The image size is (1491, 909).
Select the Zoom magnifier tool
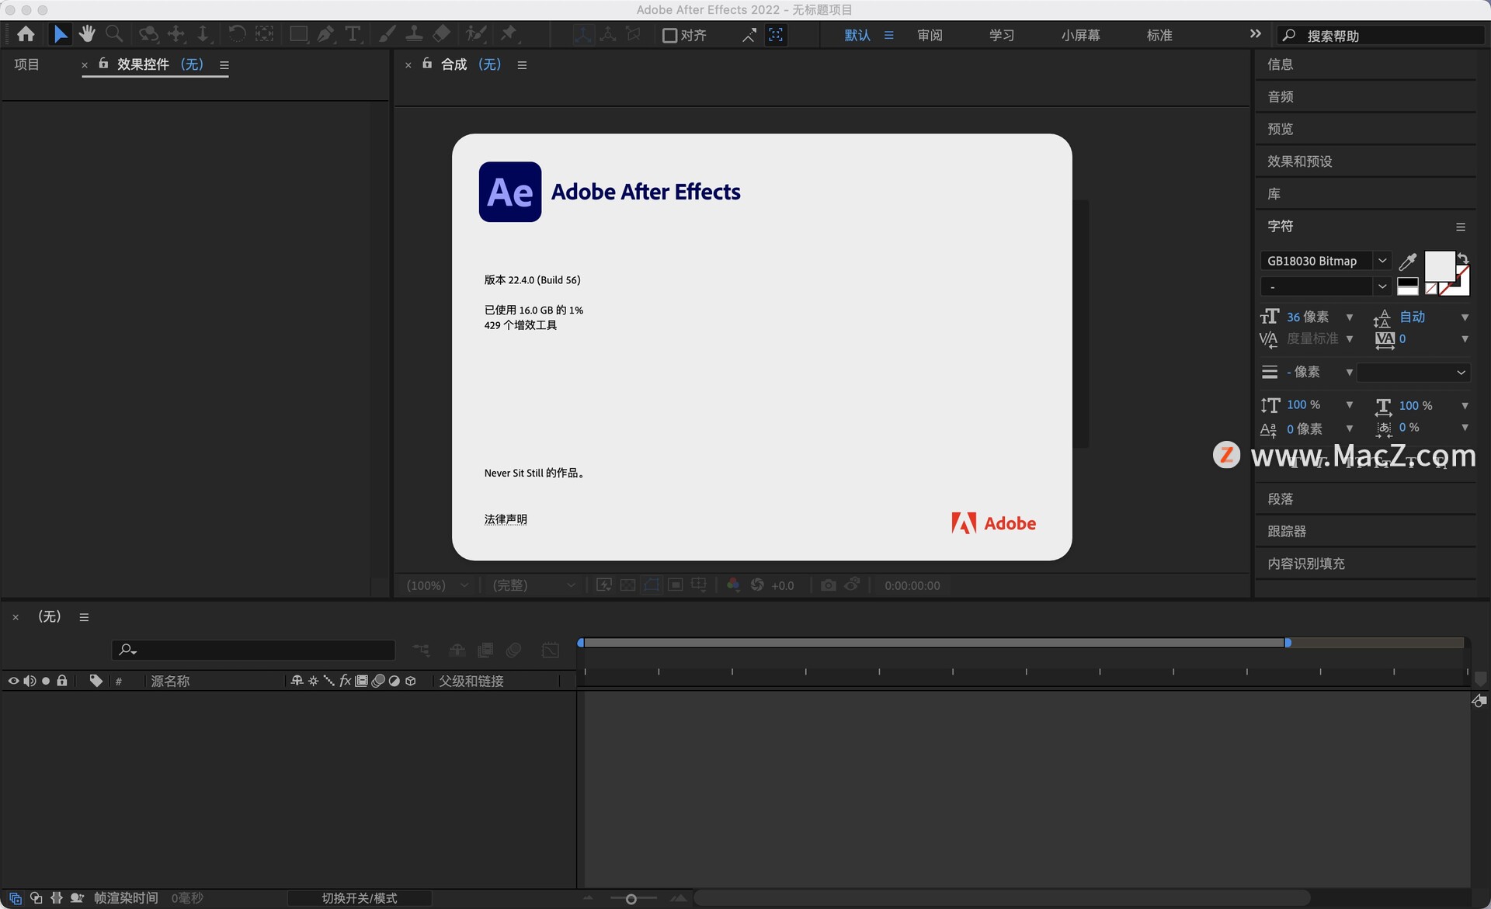click(x=114, y=34)
